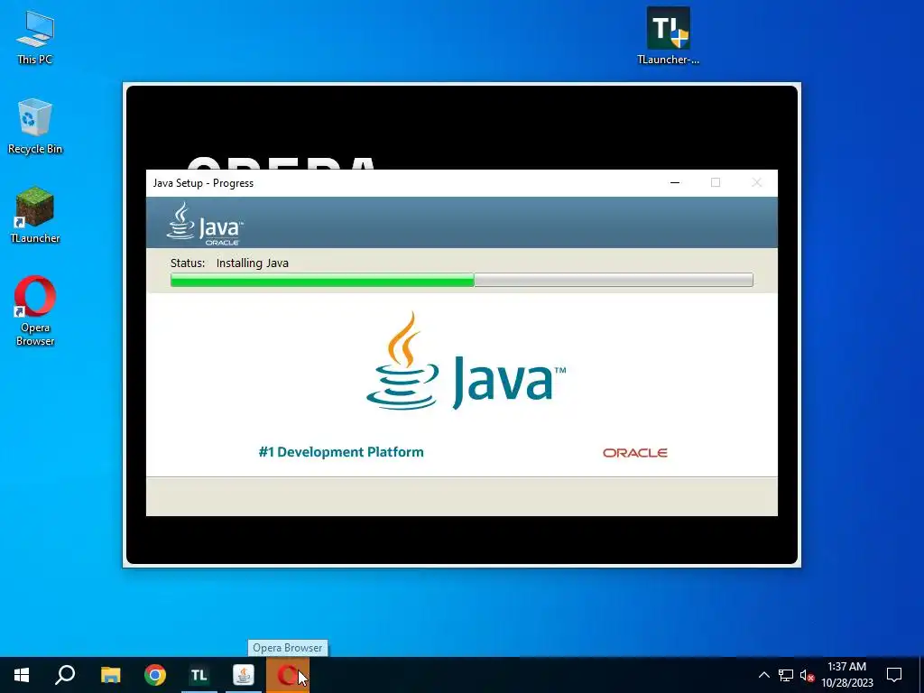Open taskbar search magnifier
This screenshot has width=924, height=693.
coord(65,675)
